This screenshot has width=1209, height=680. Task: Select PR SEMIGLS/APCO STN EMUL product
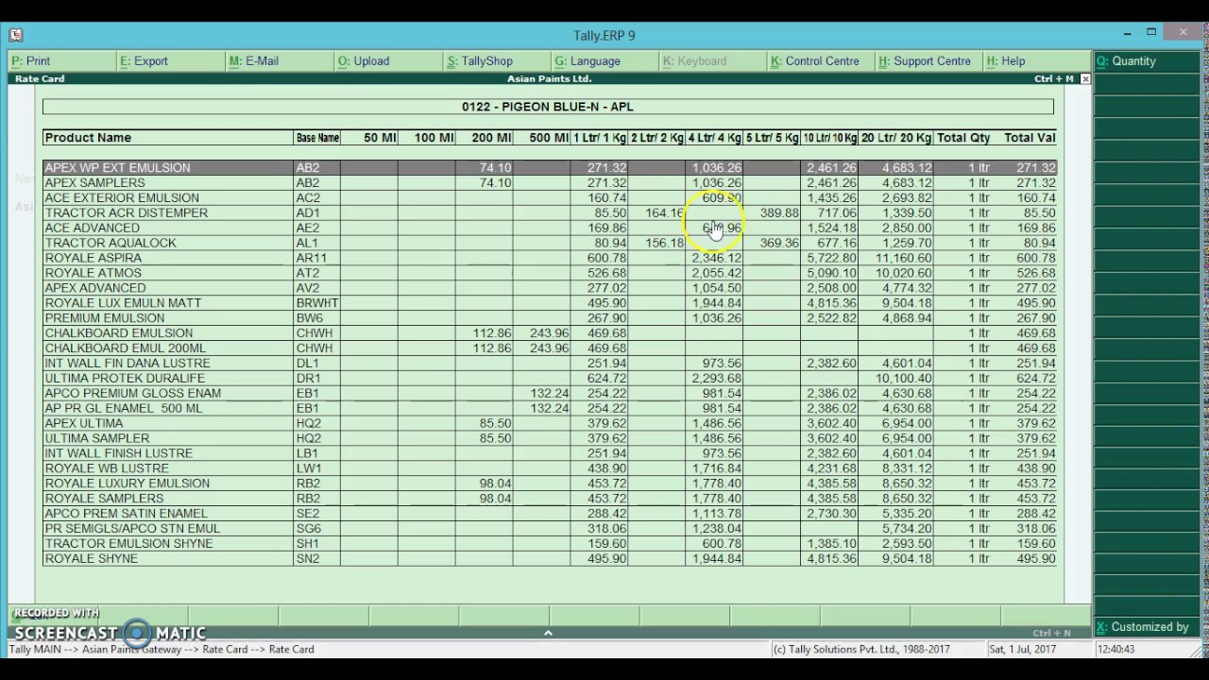click(132, 529)
